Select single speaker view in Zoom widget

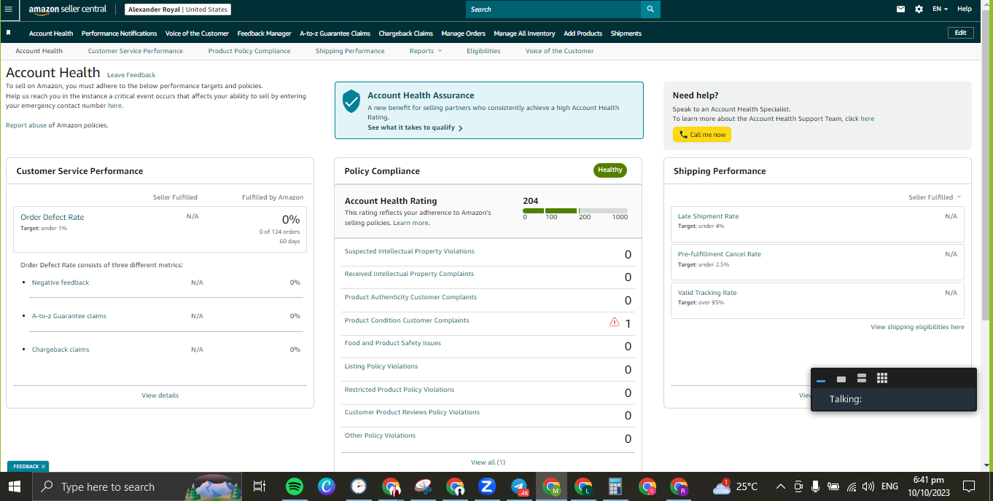841,379
